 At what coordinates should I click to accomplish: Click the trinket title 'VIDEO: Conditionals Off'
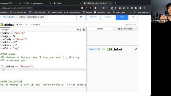click(31, 17)
